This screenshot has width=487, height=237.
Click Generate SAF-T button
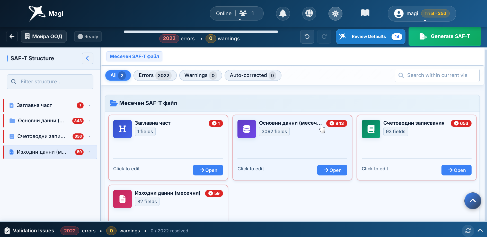tap(445, 36)
